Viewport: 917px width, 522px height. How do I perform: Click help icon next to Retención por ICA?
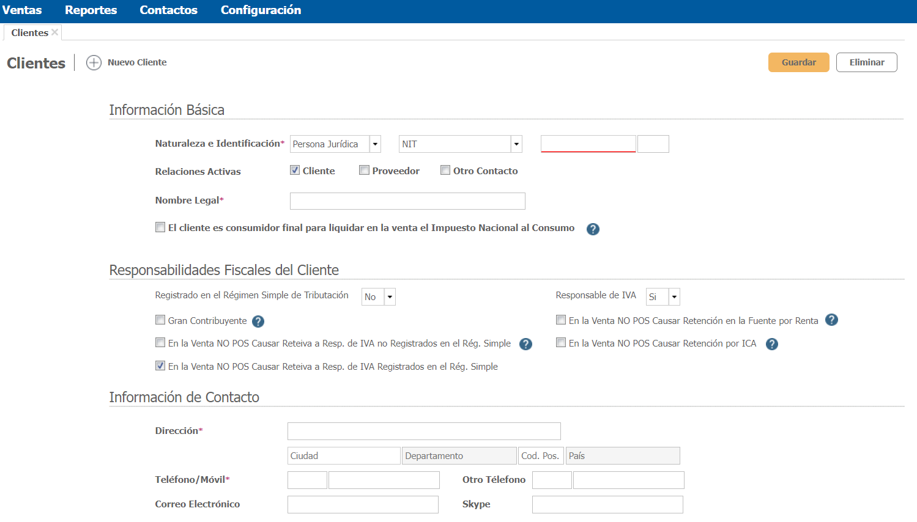pos(772,344)
